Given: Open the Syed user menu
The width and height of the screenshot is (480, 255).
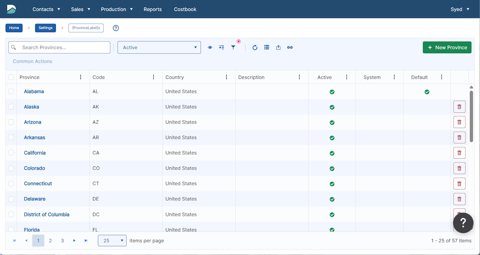Looking at the screenshot, I should click(x=460, y=9).
